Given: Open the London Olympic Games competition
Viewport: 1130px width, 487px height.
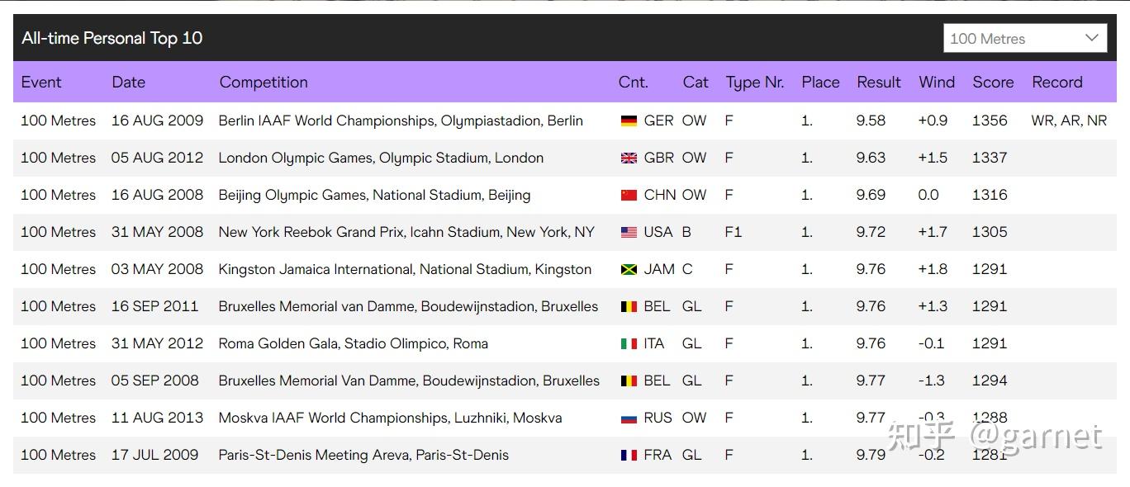Looking at the screenshot, I should pos(381,158).
